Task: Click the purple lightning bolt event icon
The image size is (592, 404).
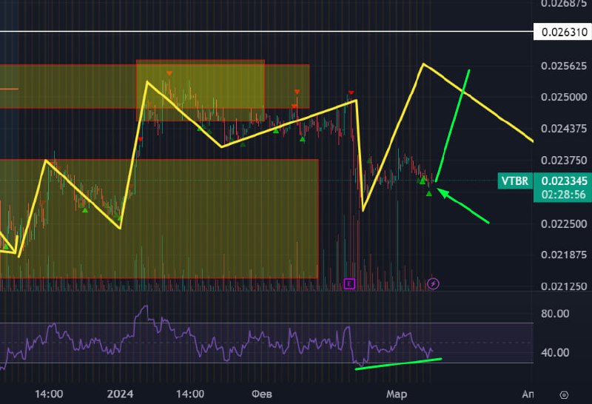Action: point(433,283)
